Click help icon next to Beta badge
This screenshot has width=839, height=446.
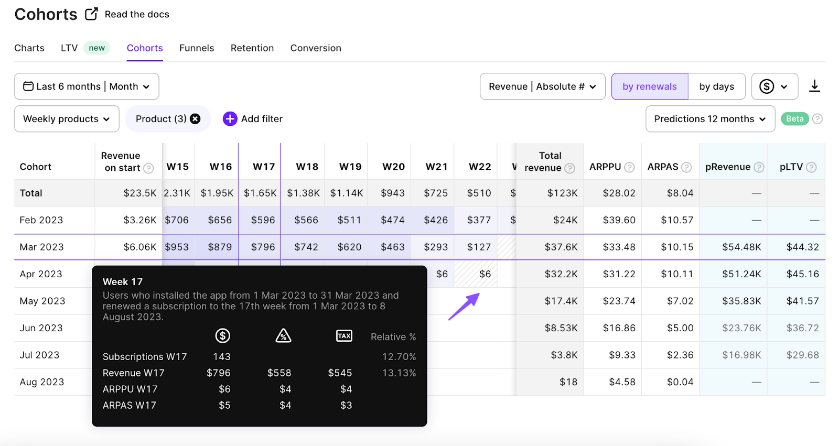[x=817, y=119]
